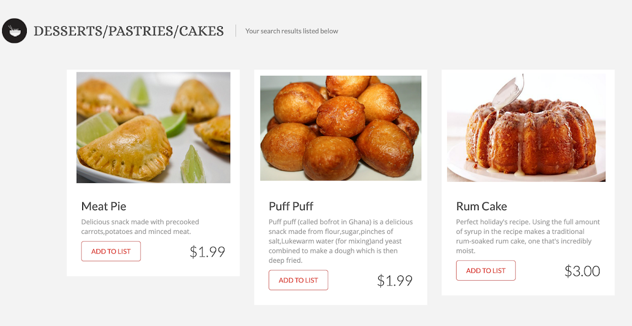The image size is (632, 326).
Task: Open the Puff Puff photo
Action: click(x=341, y=128)
